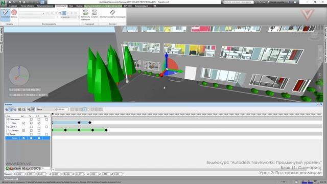This screenshot has height=184, width=327.
Task: Toggle the Animator ribbon button
Action: tap(5, 14)
